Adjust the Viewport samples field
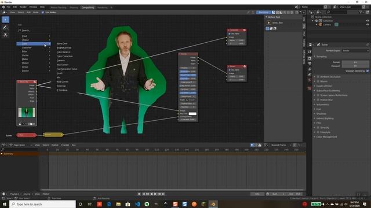The height and width of the screenshot is (208, 371). (355, 66)
